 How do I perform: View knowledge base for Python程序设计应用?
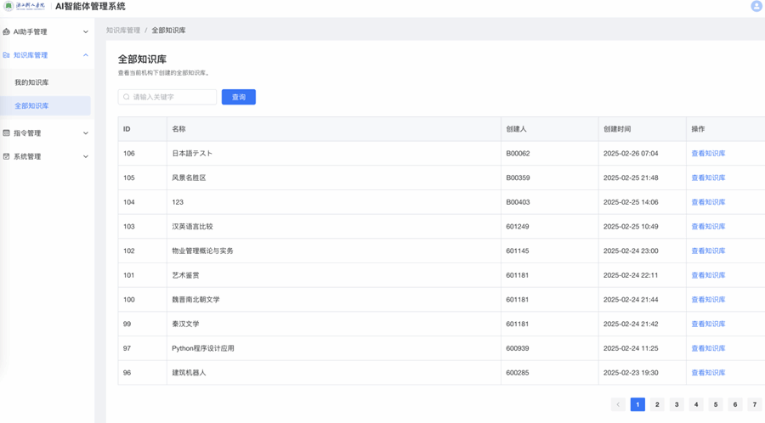click(x=708, y=348)
